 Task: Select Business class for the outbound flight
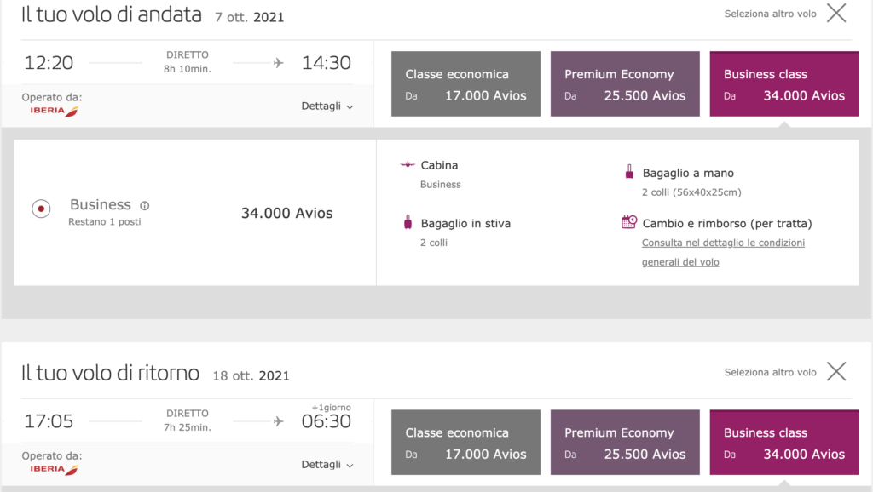point(784,83)
